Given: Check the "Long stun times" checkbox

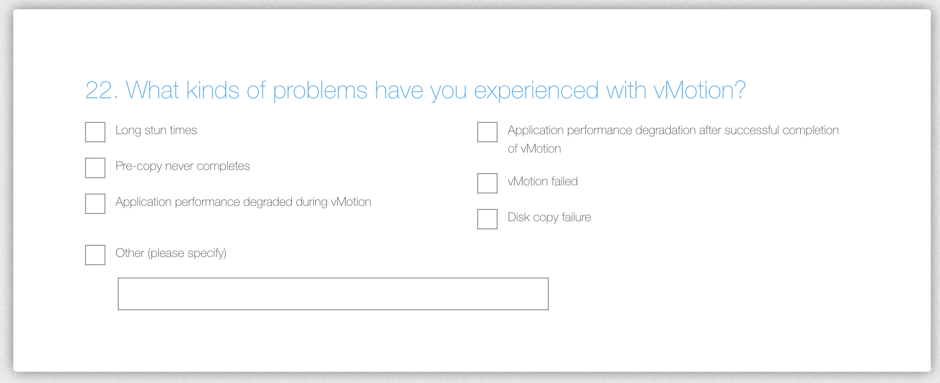Looking at the screenshot, I should click(x=95, y=132).
